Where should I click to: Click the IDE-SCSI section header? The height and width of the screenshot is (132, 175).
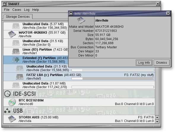[x=79, y=94]
